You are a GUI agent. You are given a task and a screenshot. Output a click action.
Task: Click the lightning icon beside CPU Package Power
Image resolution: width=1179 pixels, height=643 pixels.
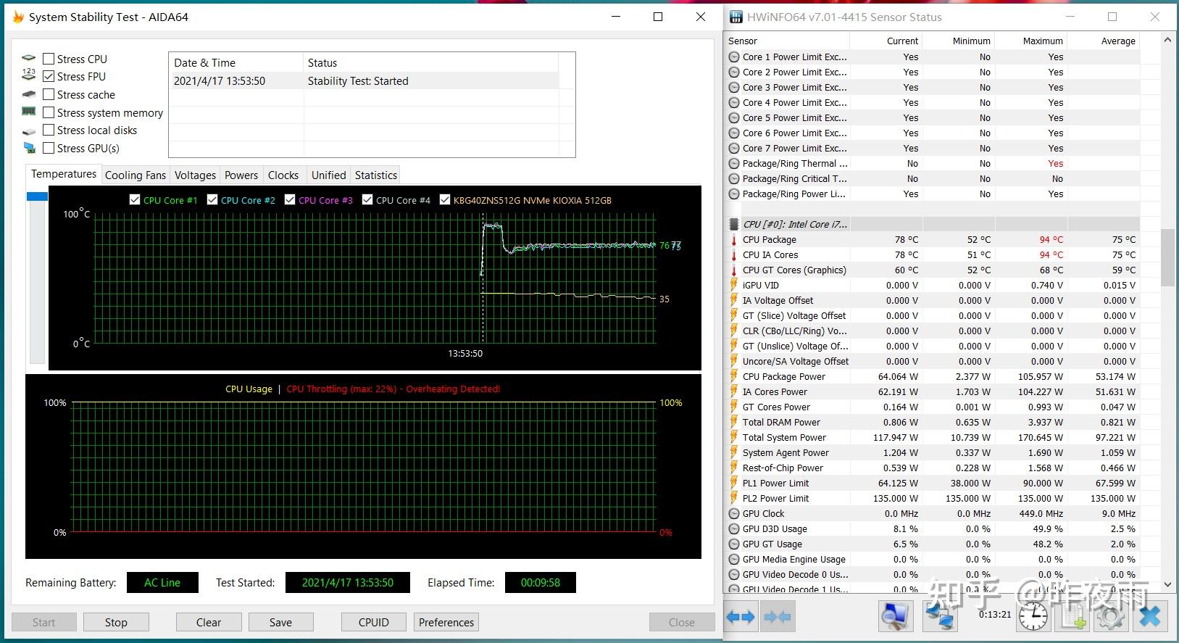coord(733,376)
